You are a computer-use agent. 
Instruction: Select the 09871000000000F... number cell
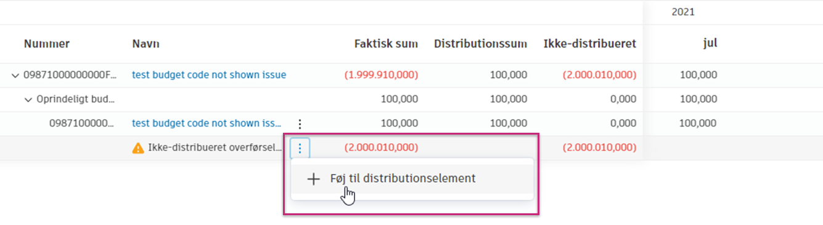70,75
